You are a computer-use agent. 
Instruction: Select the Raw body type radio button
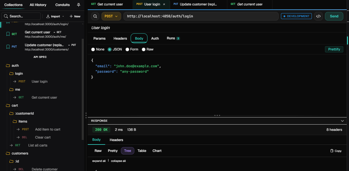point(143,49)
